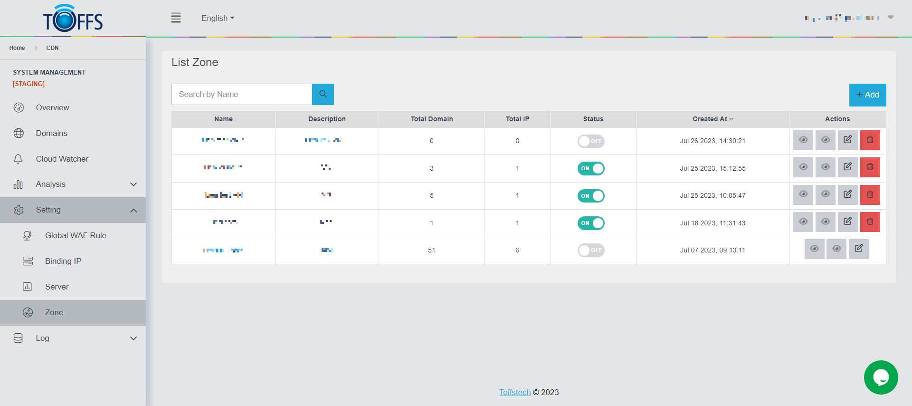Click the Add zone button
This screenshot has height=406, width=912.
point(867,95)
